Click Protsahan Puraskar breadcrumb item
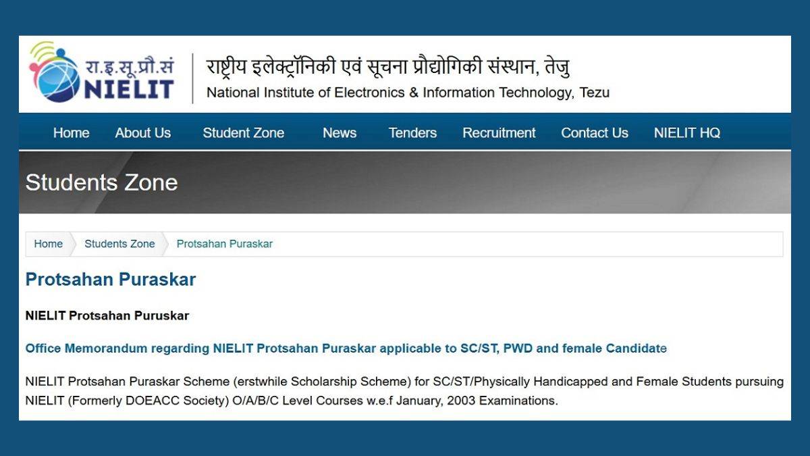810x456 pixels. pyautogui.click(x=224, y=244)
